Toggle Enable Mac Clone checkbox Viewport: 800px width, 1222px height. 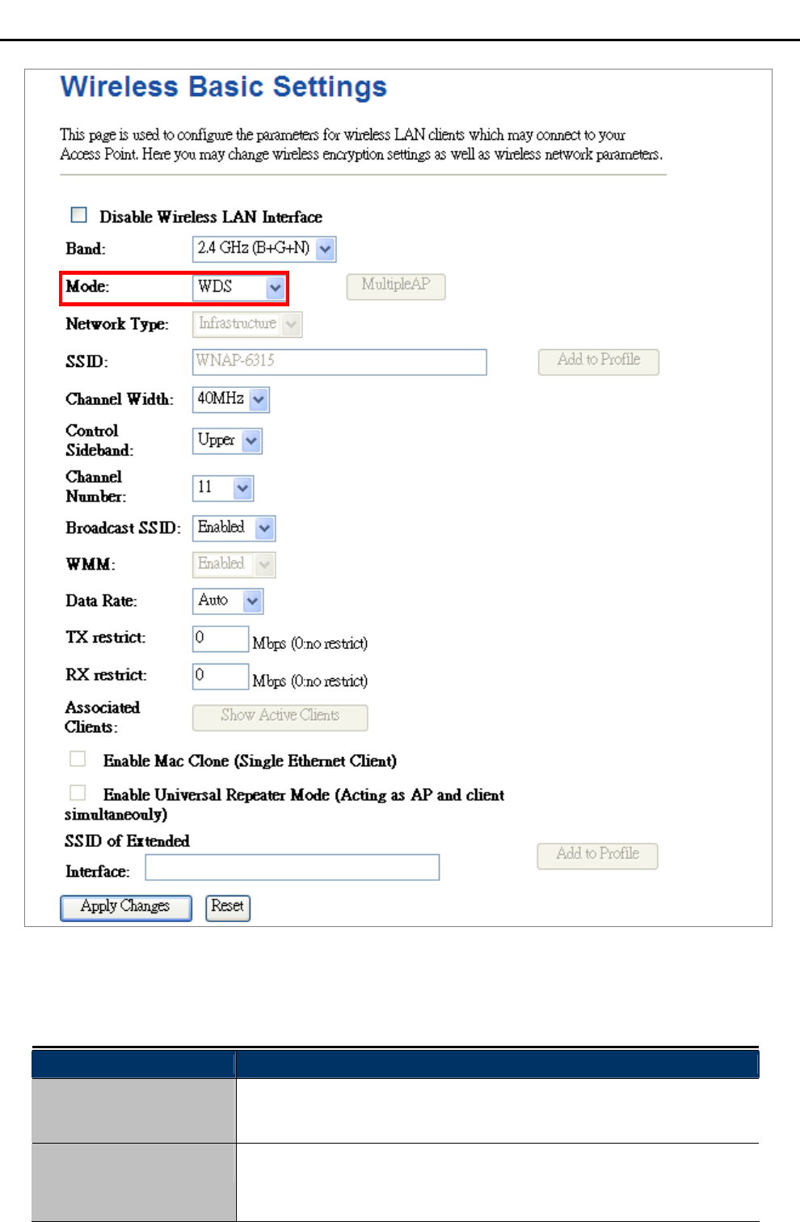[78, 759]
